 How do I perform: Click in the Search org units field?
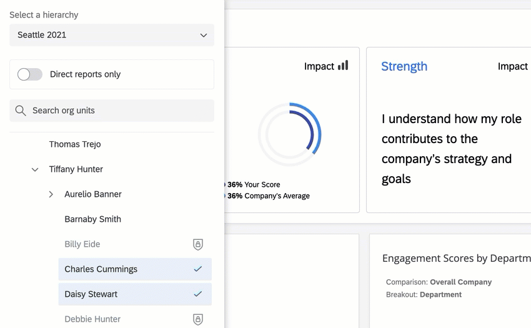click(x=119, y=111)
